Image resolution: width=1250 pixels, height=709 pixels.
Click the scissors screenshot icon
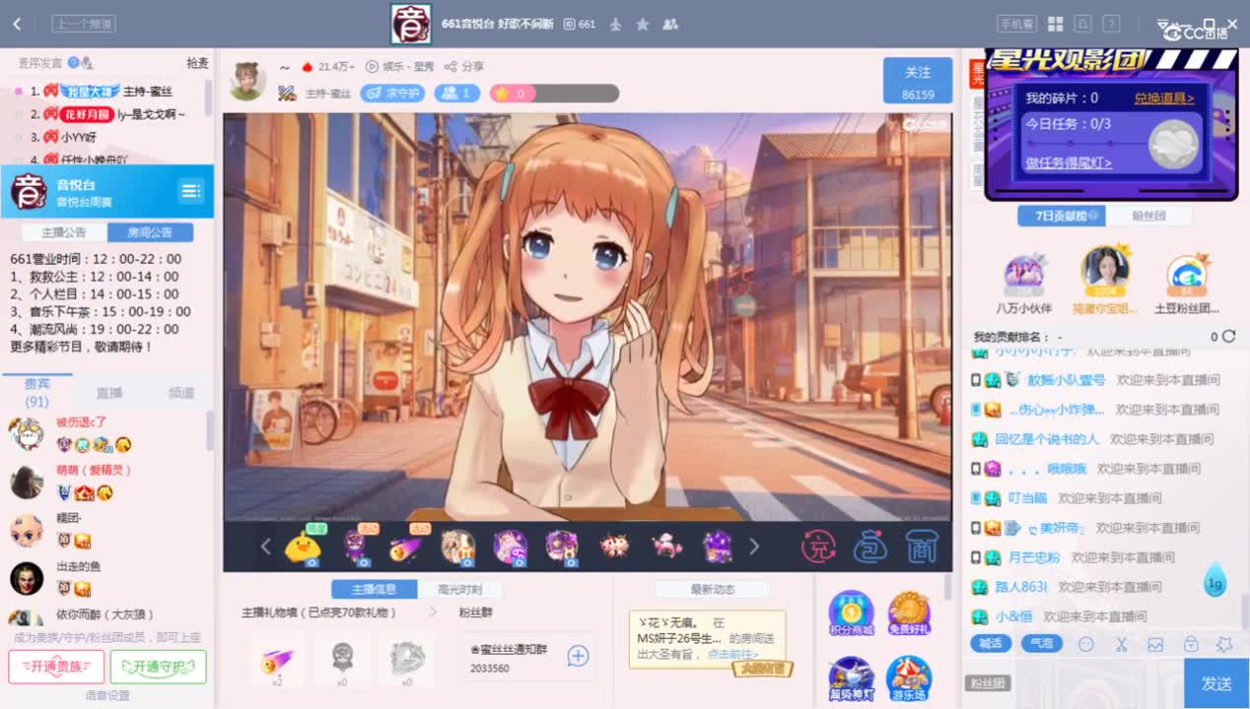(1121, 644)
